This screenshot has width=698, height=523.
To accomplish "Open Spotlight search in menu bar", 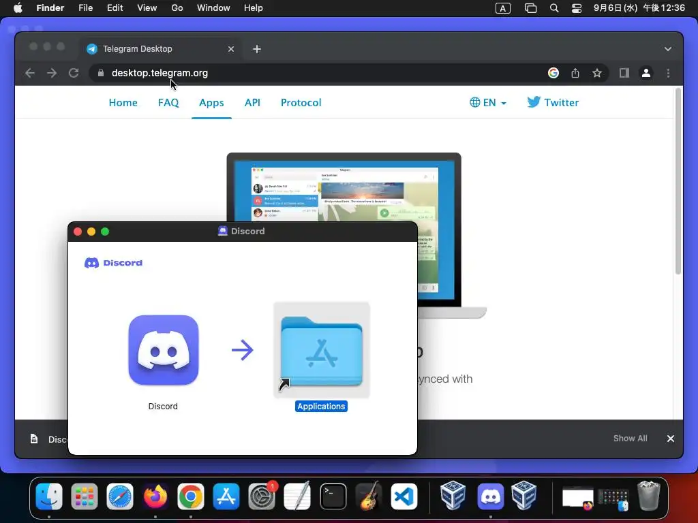I will [x=553, y=8].
